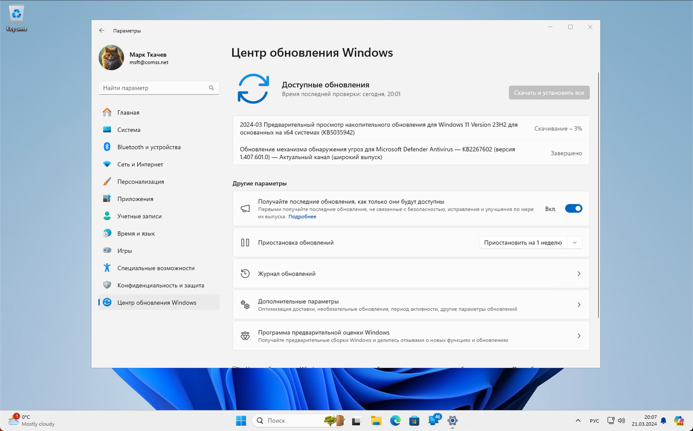Open the Подробнее link
This screenshot has width=693, height=431.
(x=302, y=216)
